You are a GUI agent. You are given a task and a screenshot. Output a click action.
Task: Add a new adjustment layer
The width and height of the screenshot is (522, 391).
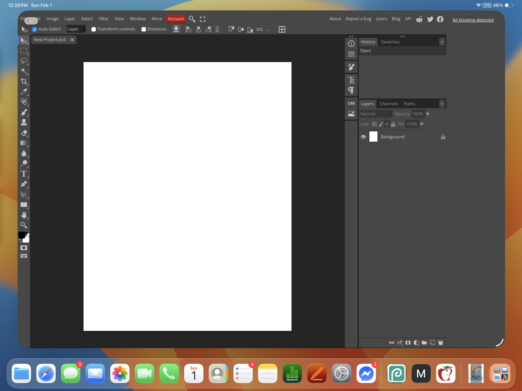pyautogui.click(x=416, y=343)
